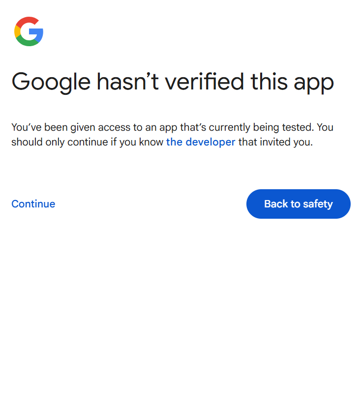This screenshot has height=405, width=360.
Task: Click the word "Google" in the heading
Action: 51,82
